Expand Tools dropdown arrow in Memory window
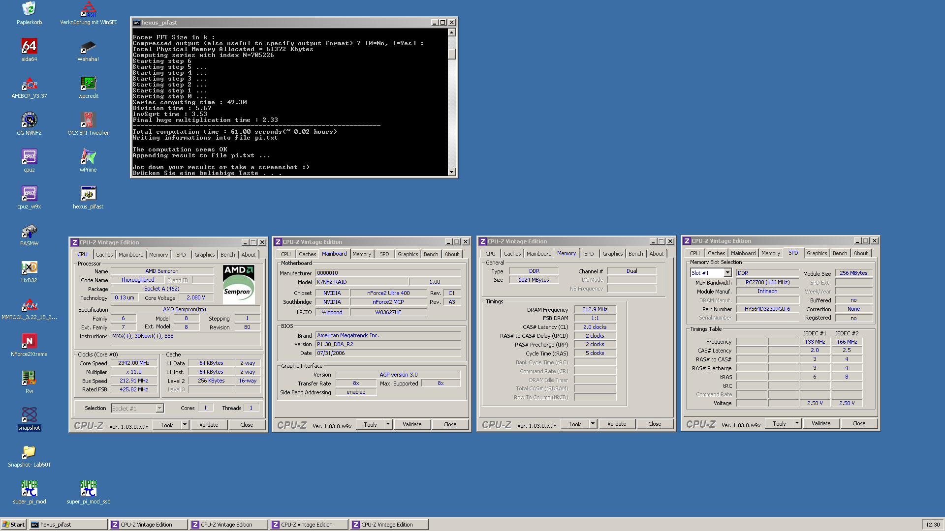945x531 pixels. (x=593, y=424)
